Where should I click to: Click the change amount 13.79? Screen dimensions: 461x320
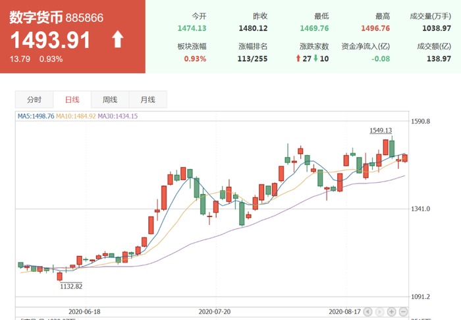(x=20, y=59)
